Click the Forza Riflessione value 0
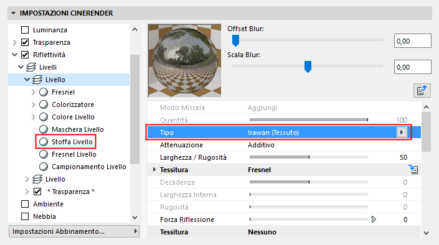The image size is (439, 245). pos(405,220)
